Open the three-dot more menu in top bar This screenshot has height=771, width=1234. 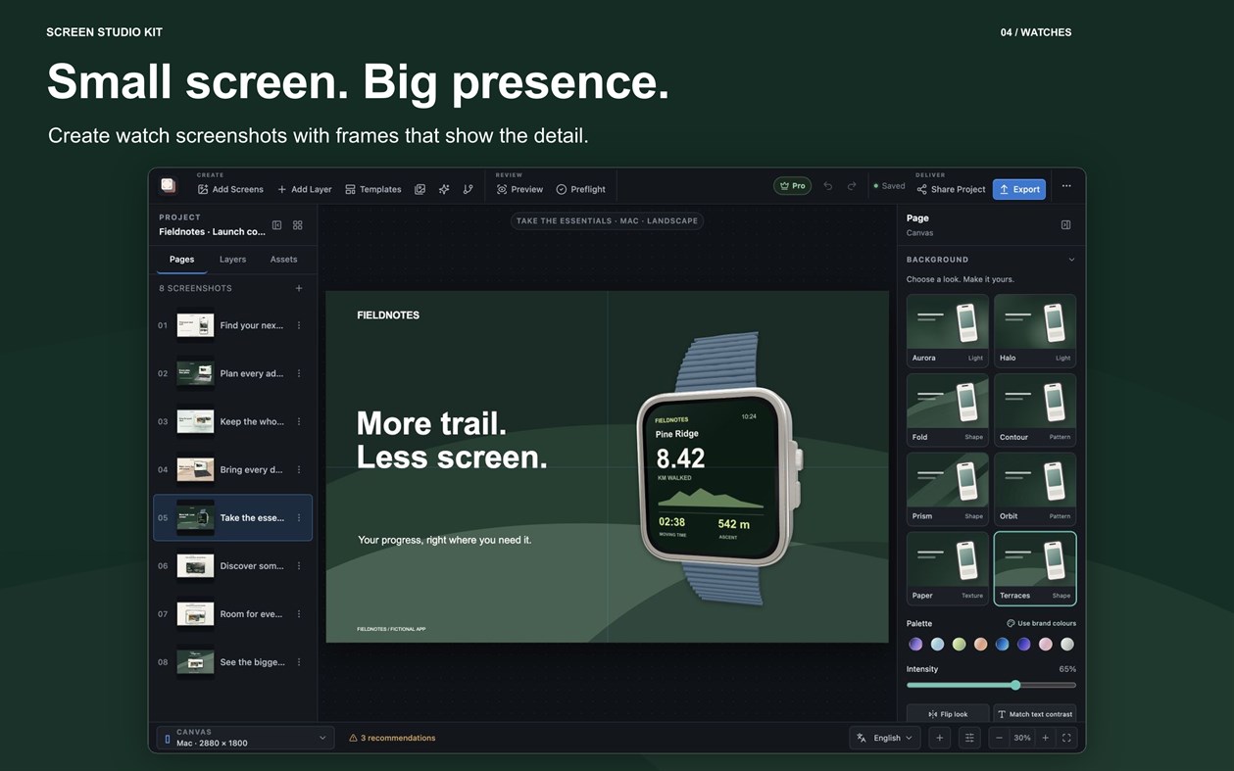click(1066, 186)
